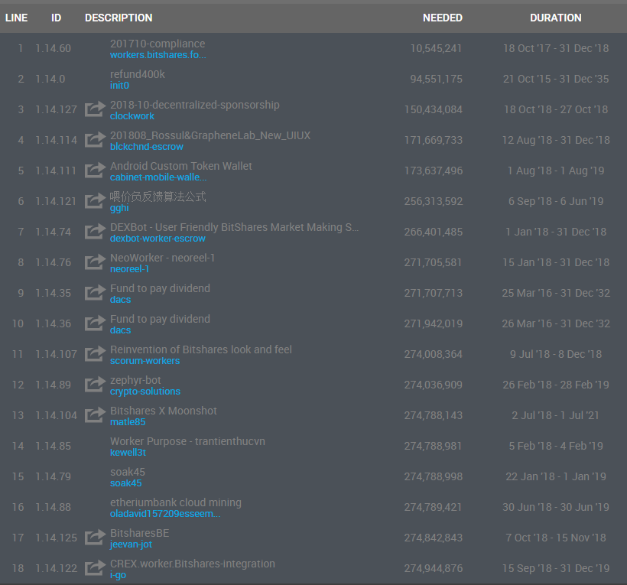Screen dimensions: 627x585
Task: Open the BitsharesBE external link icon
Action: (x=95, y=538)
